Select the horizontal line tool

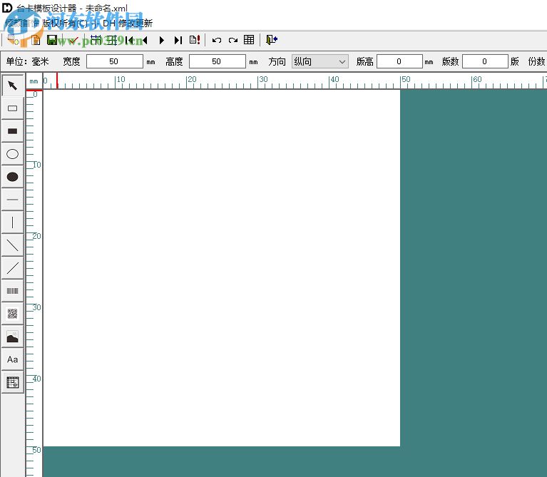13,200
